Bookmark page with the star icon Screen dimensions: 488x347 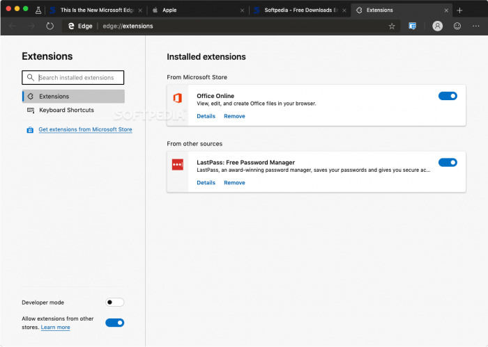(x=392, y=26)
